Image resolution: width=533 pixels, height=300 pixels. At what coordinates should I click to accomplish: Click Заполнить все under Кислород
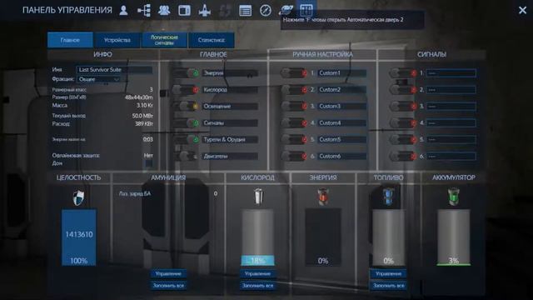pos(257,285)
